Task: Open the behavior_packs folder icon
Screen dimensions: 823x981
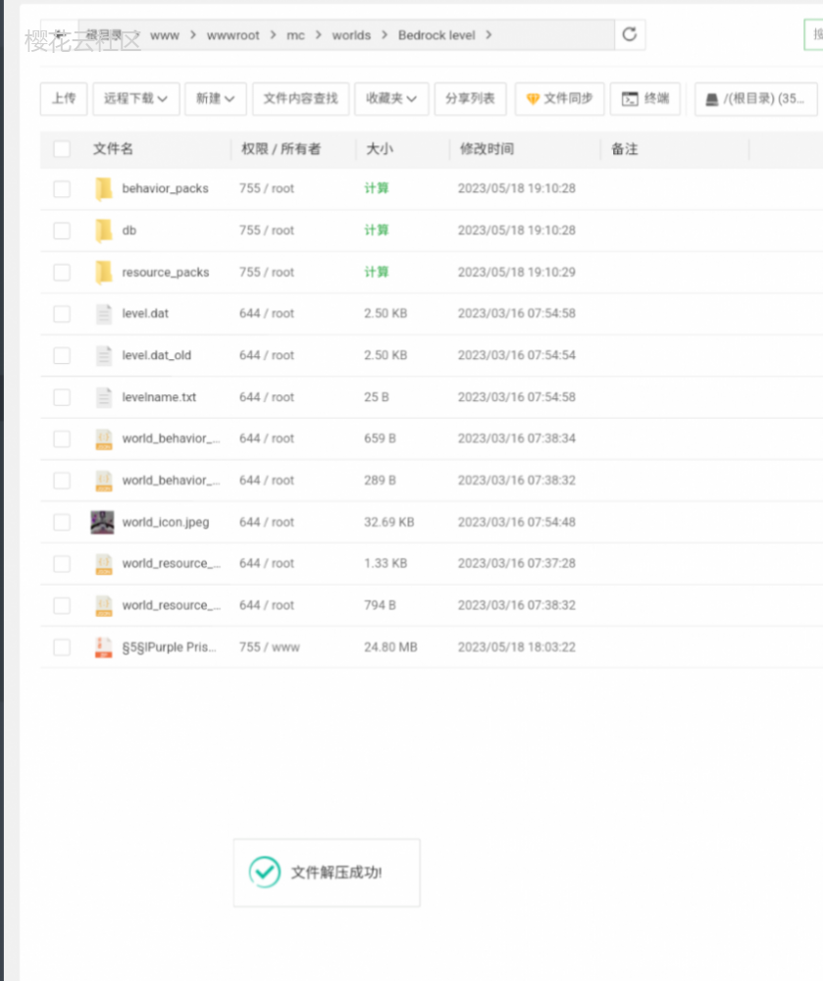Action: [104, 188]
